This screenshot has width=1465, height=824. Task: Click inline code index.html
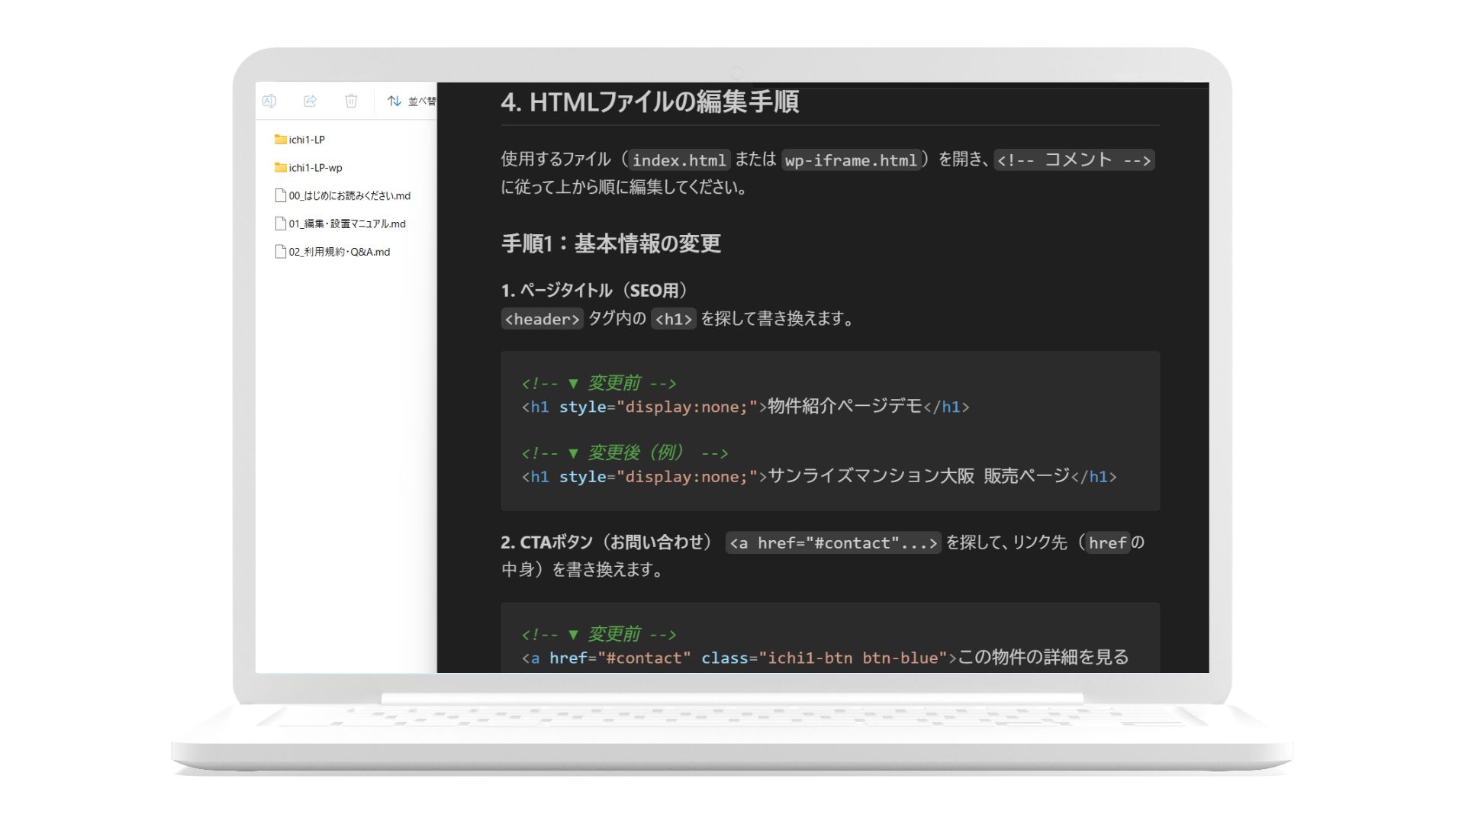click(678, 160)
